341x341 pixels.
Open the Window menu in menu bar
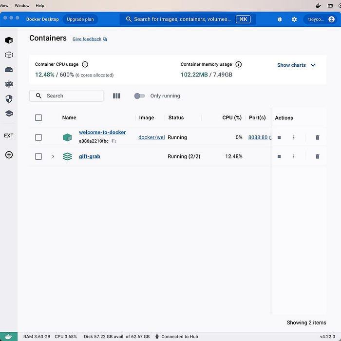(x=22, y=5)
